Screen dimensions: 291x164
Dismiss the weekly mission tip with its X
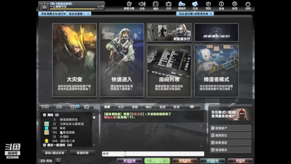point(211,14)
